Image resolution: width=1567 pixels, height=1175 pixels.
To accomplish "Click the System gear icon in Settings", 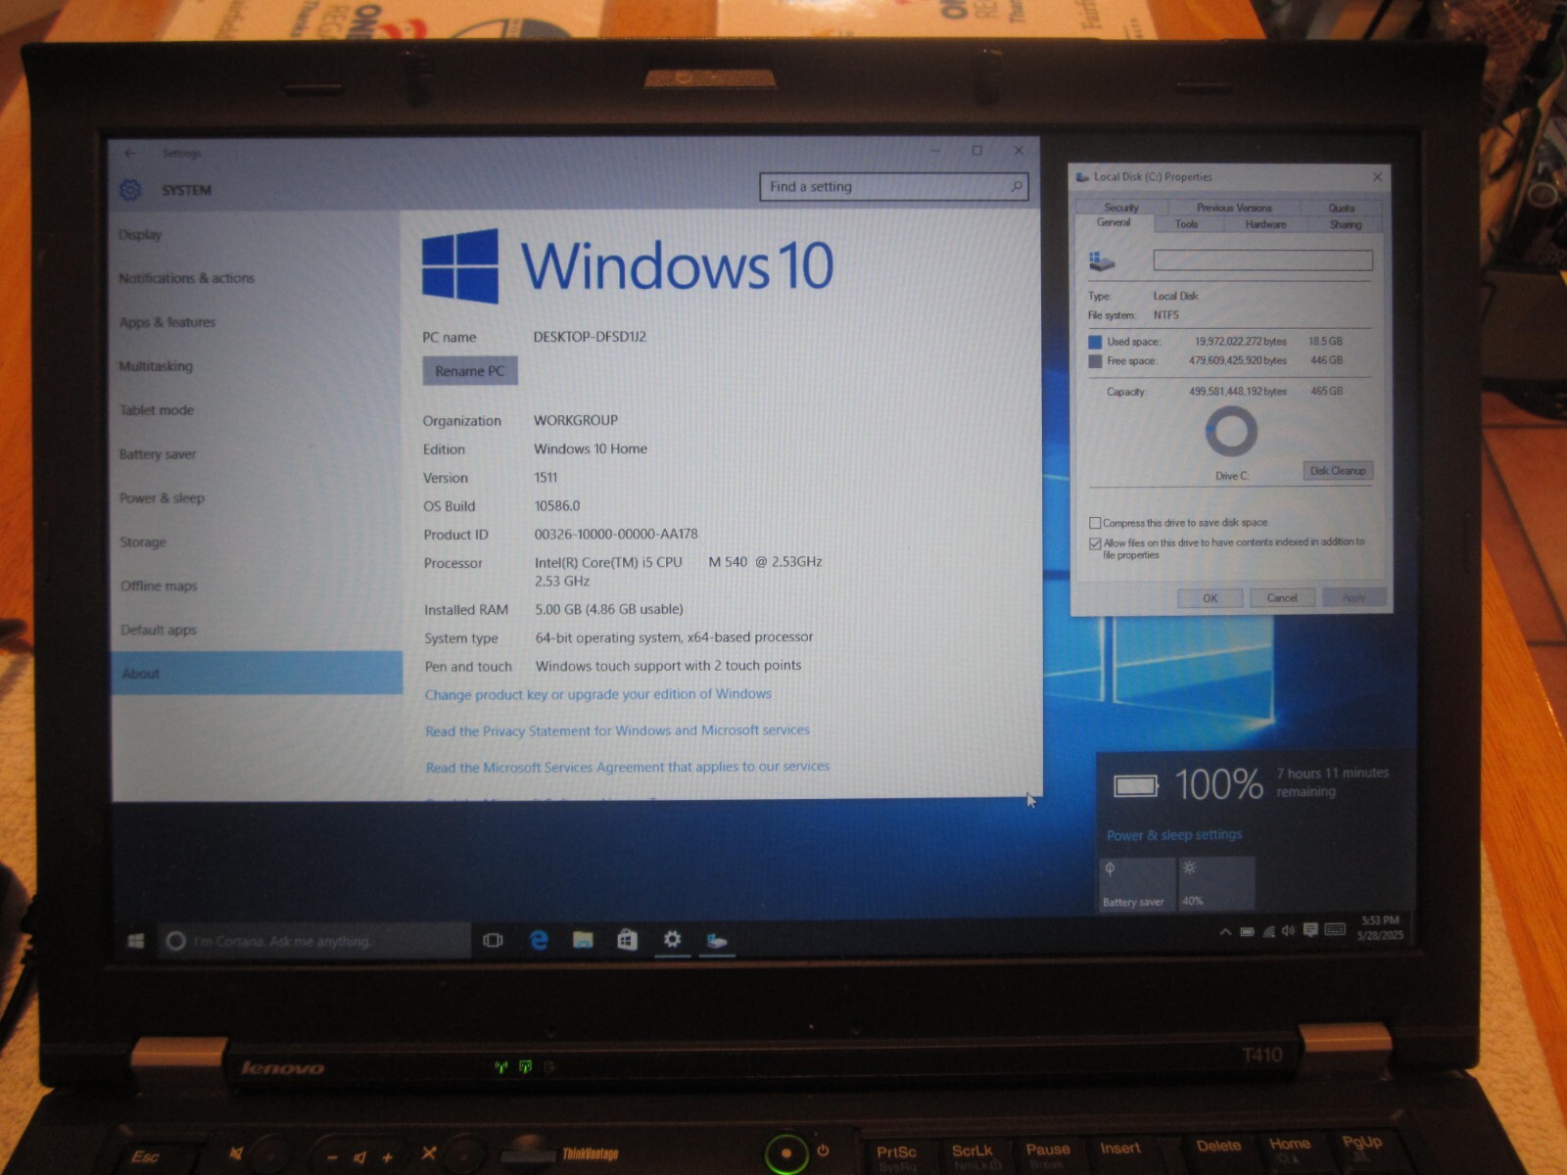I will point(130,190).
